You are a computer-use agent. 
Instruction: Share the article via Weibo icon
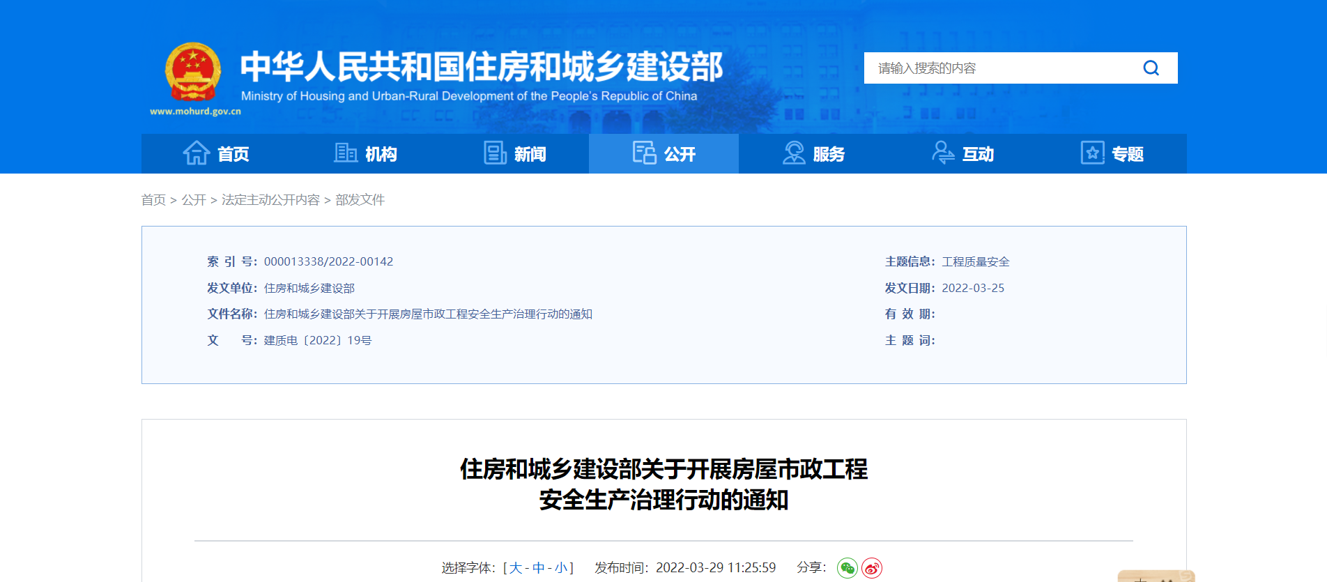coord(872,568)
